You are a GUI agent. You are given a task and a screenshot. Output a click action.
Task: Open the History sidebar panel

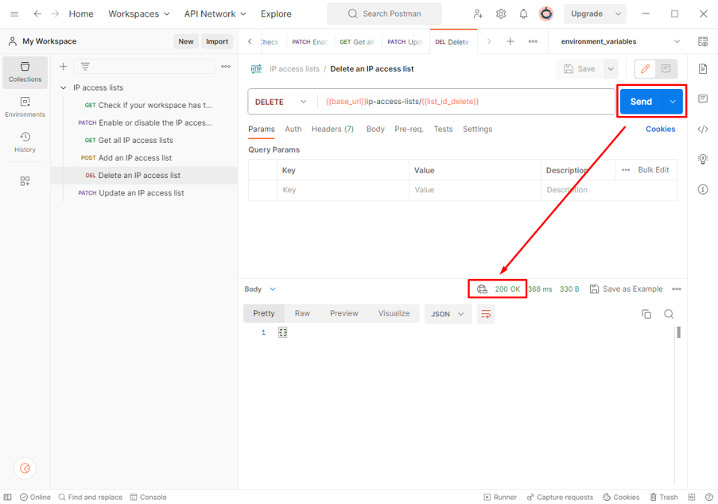click(25, 142)
